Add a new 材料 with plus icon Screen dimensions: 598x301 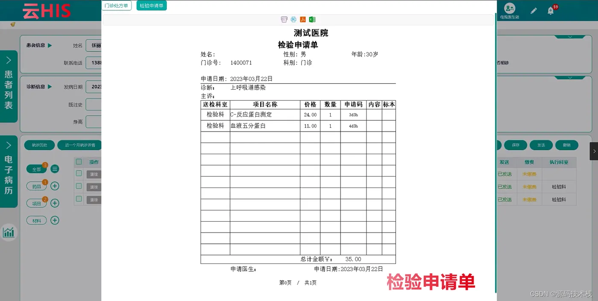(55, 220)
